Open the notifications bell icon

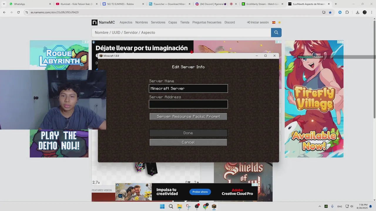point(371,206)
